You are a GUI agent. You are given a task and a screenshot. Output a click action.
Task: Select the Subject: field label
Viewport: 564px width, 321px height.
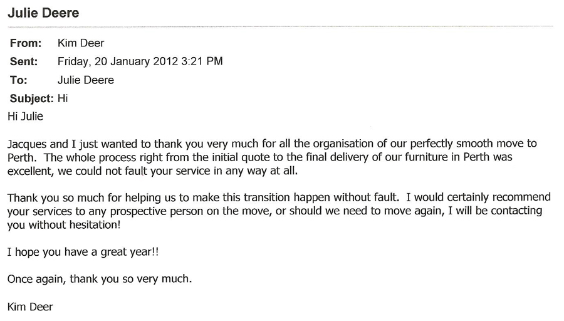[32, 98]
